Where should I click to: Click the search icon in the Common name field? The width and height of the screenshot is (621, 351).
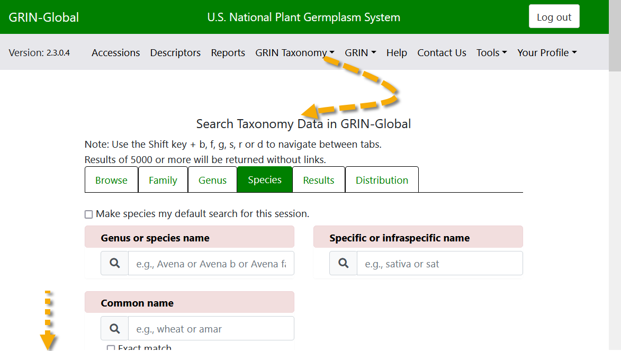114,328
